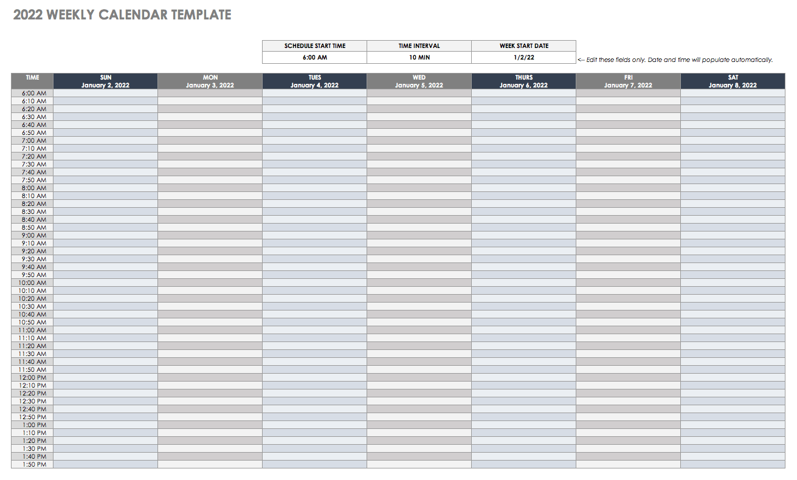Viewport: 797px width, 480px height.
Task: Click the '12:00 PM' time row label
Action: [x=32, y=377]
